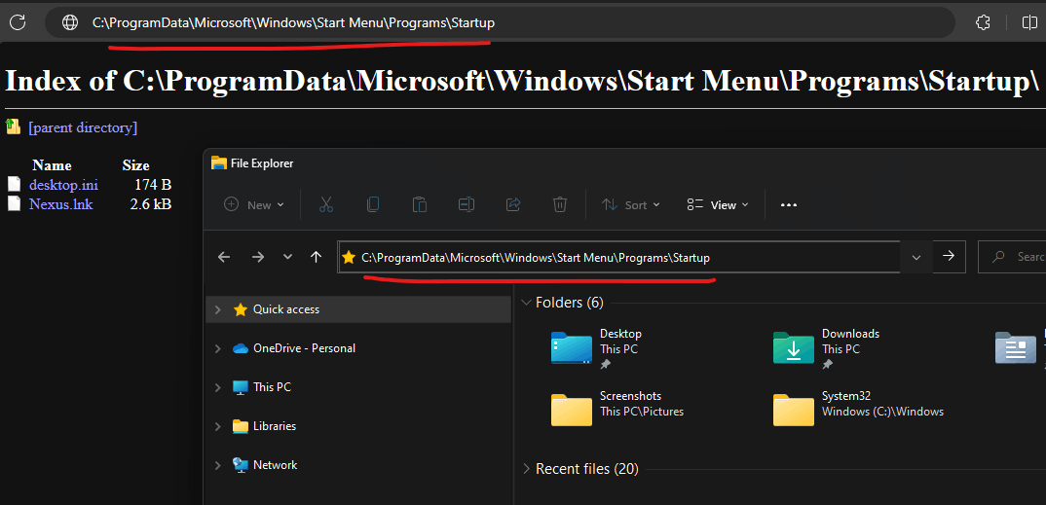This screenshot has width=1046, height=505.
Task: Click the file icon beside Nexus.lnk
Action: (x=14, y=203)
